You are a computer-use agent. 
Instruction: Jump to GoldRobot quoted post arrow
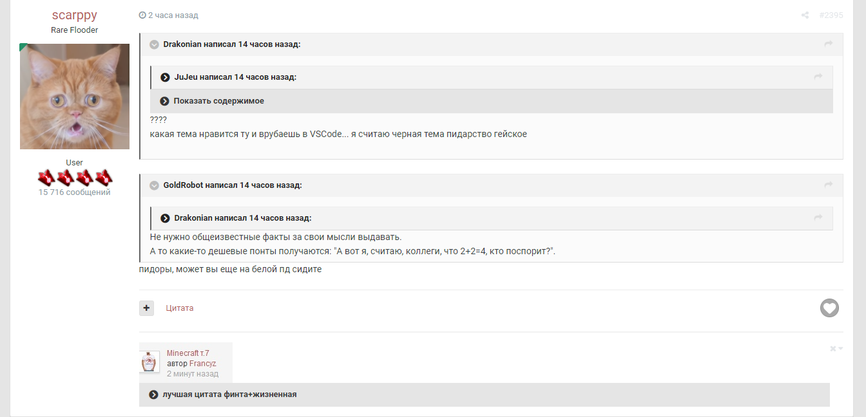tap(828, 185)
